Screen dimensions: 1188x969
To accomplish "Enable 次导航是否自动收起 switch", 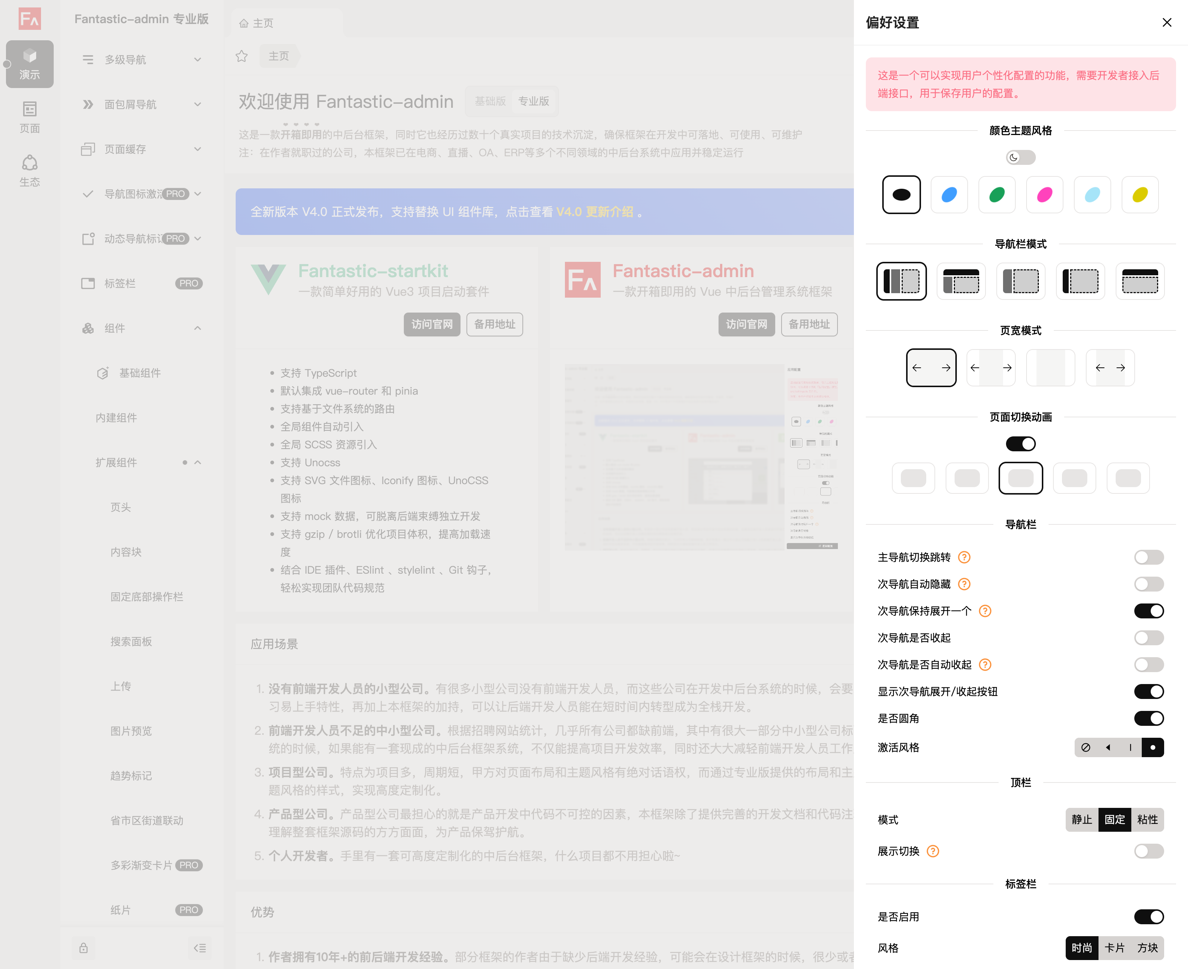I will [1149, 664].
